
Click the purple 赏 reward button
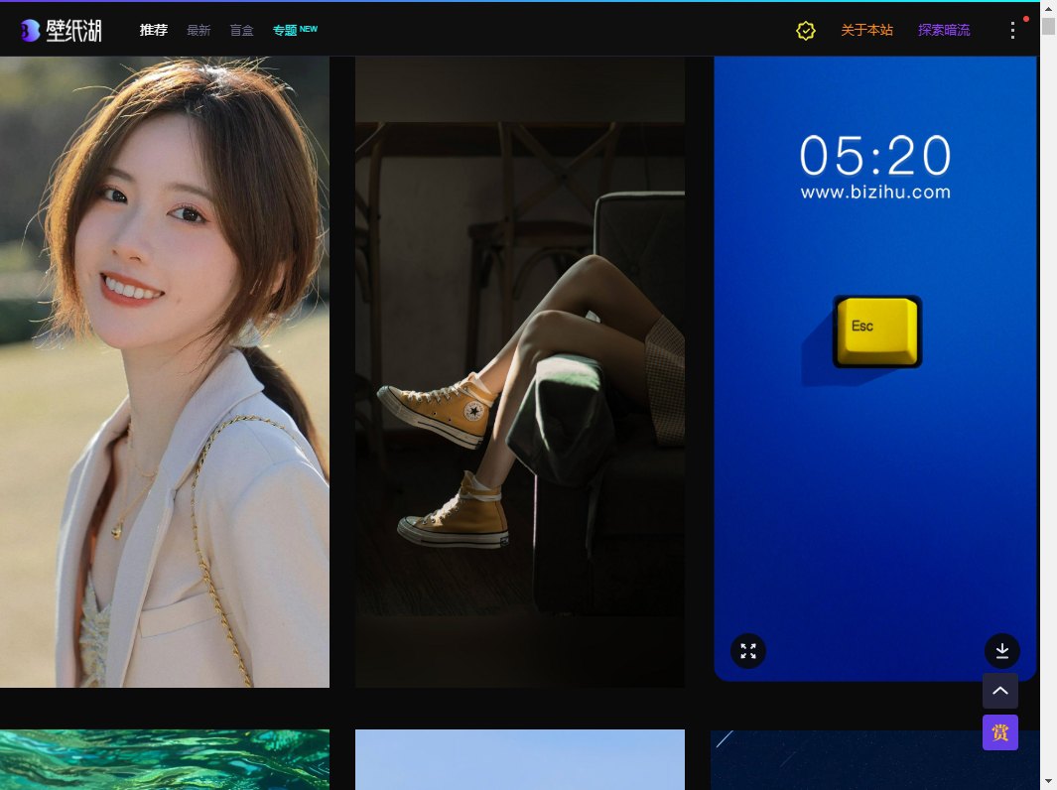click(x=999, y=732)
